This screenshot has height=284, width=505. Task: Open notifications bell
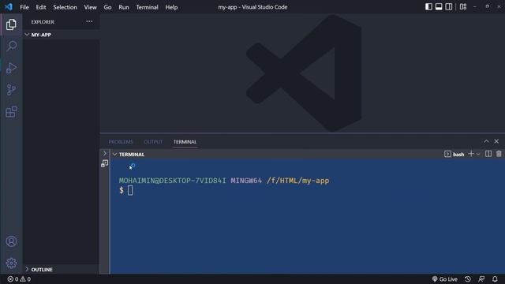[x=495, y=278]
